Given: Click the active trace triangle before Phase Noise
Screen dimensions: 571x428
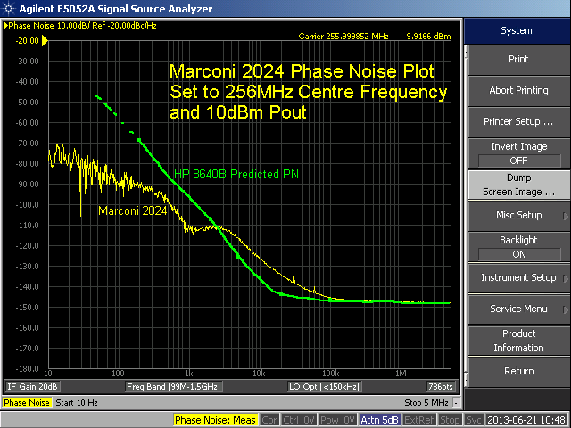Looking at the screenshot, I should coord(6,26).
